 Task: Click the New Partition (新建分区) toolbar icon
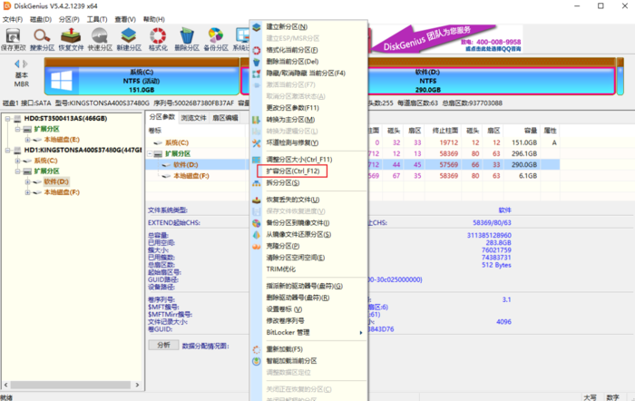(129, 39)
